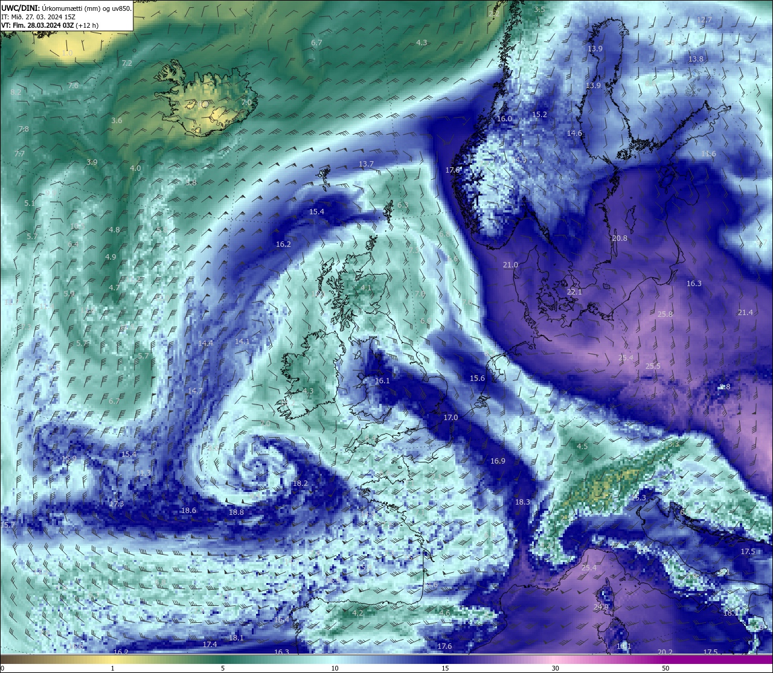The height and width of the screenshot is (673, 773).
Task: Click the map value '16.1' over the Irish Sea
Action: (x=382, y=380)
